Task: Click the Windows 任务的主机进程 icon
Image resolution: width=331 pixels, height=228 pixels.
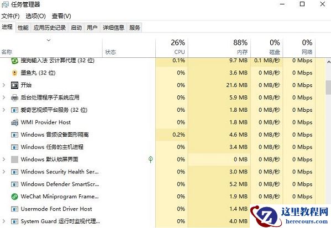Action: click(x=14, y=147)
